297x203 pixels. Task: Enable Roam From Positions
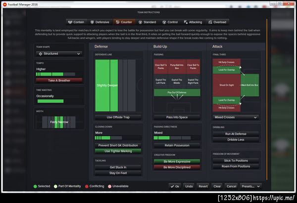coord(236,166)
